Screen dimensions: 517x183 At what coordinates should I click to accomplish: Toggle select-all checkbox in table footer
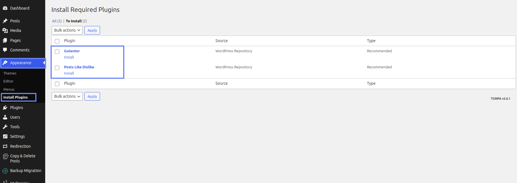point(57,84)
